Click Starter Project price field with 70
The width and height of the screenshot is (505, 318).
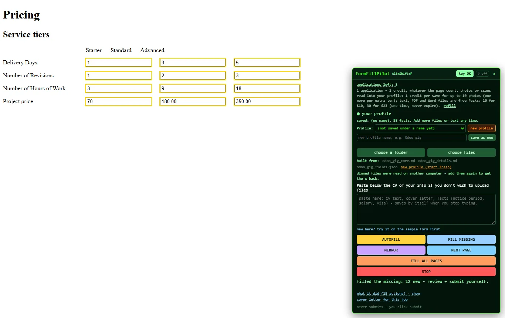(118, 102)
